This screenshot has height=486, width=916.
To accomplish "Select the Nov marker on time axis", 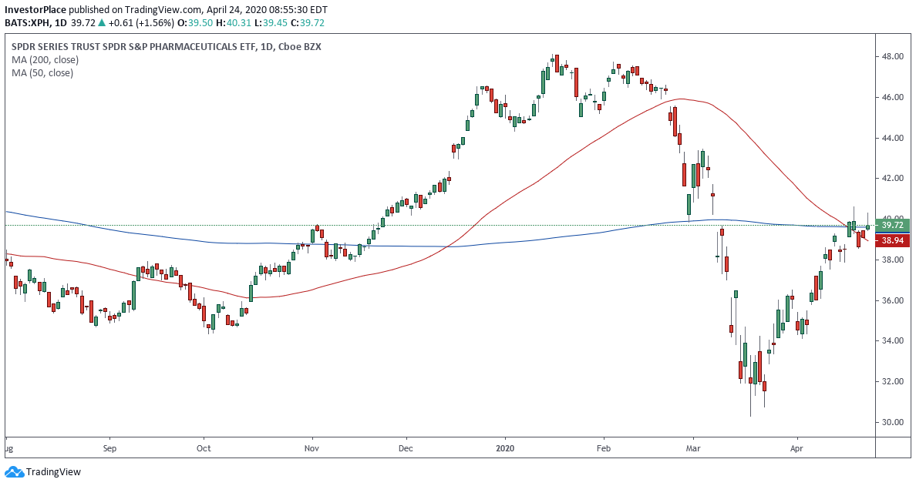I will click(312, 447).
